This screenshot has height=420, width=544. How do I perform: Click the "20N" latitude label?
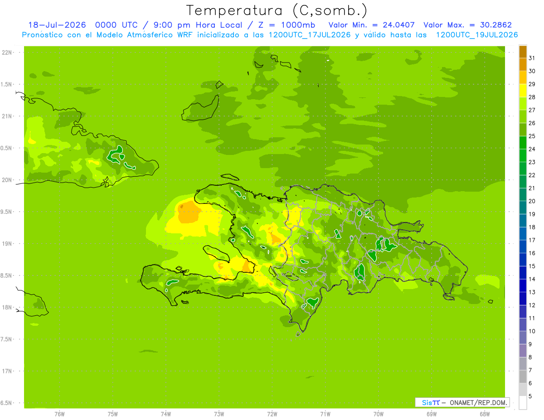[7, 180]
